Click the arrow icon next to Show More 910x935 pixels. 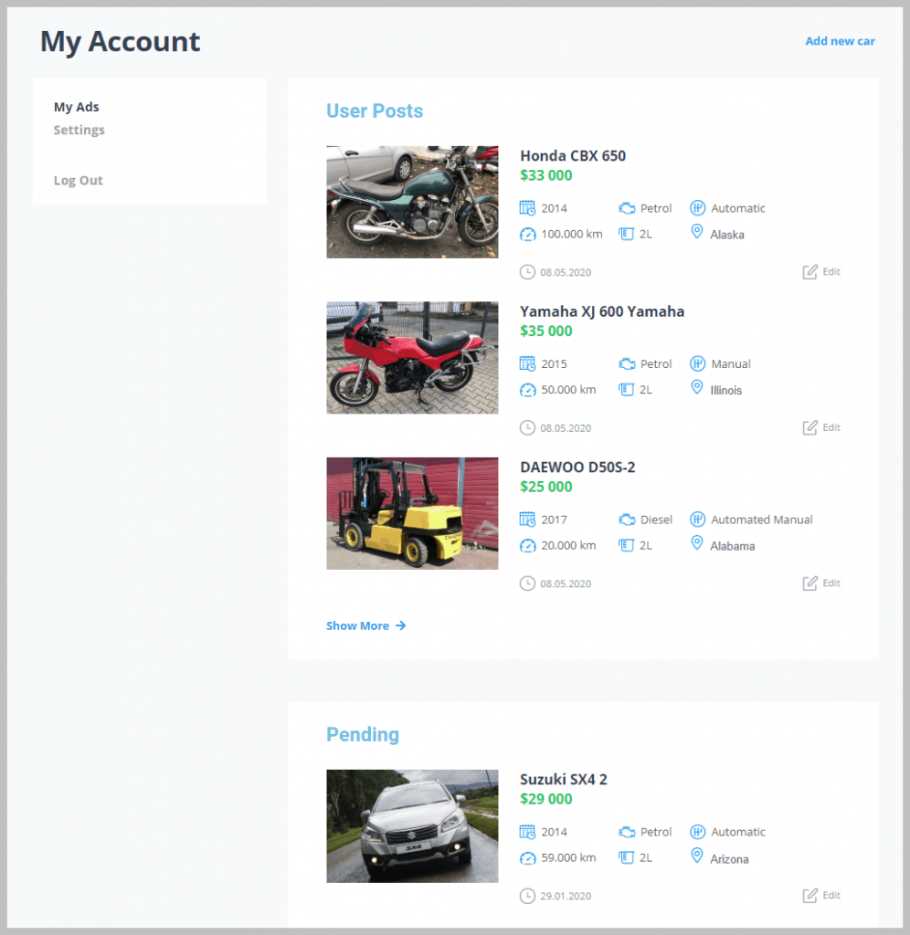(400, 625)
